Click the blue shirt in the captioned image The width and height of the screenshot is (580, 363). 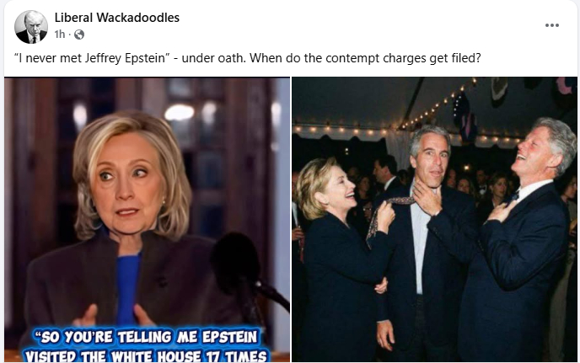pyautogui.click(x=127, y=286)
